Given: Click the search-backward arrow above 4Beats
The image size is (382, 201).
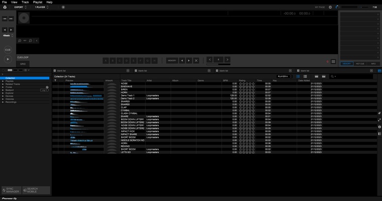Looking at the screenshot, I should 5,30.
